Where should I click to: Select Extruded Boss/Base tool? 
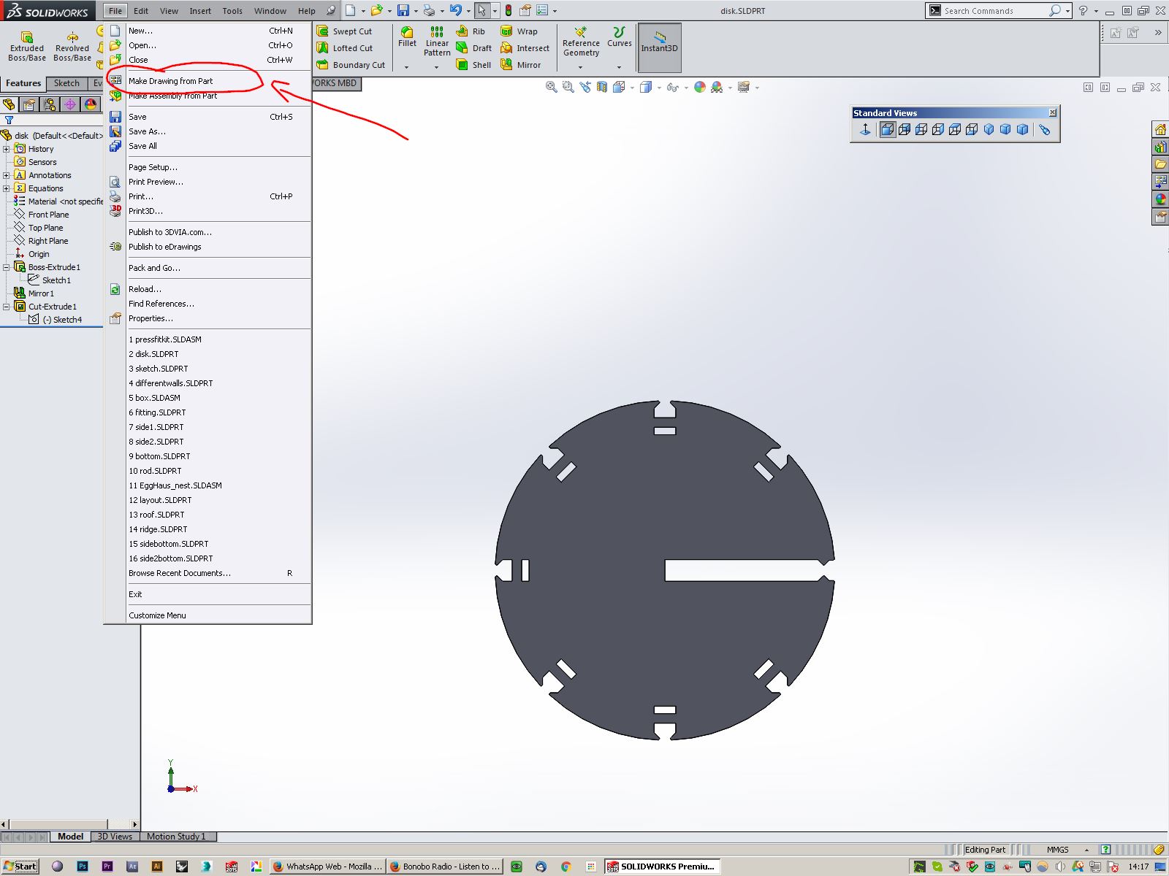[x=27, y=46]
